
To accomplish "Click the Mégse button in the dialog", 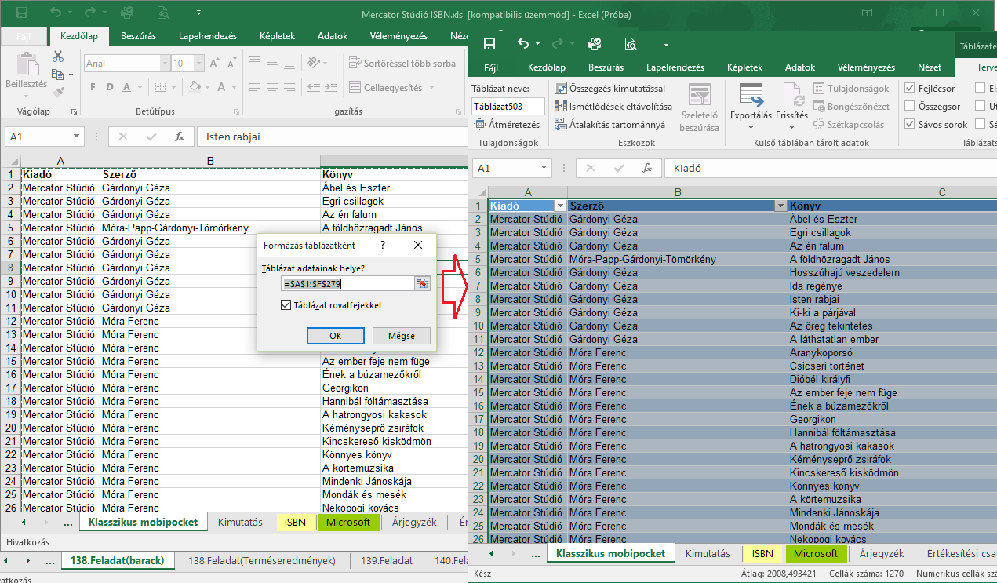I will [402, 336].
